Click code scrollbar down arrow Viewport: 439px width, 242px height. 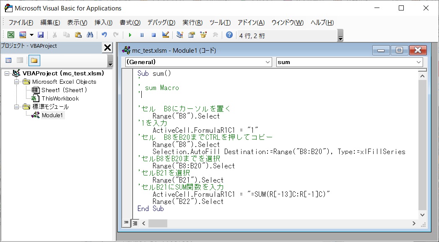click(x=423, y=215)
